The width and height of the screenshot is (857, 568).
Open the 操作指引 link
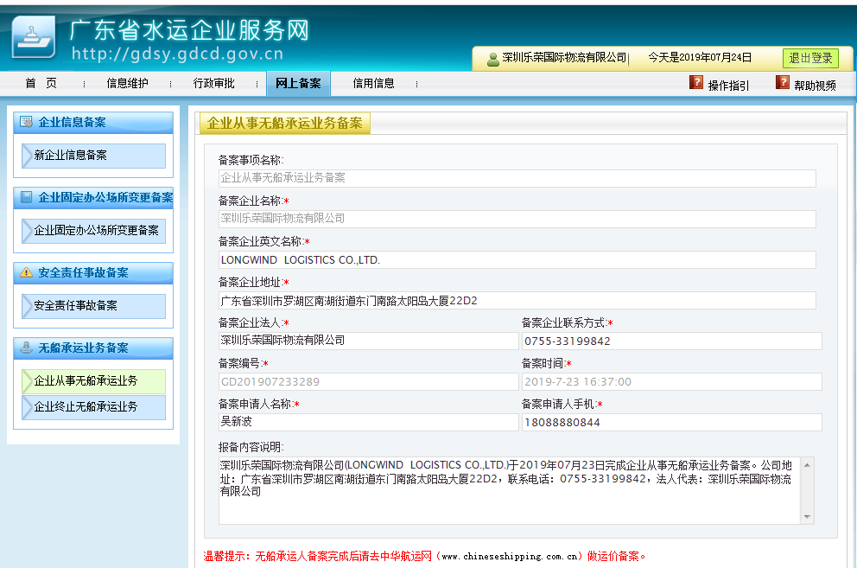(x=728, y=86)
